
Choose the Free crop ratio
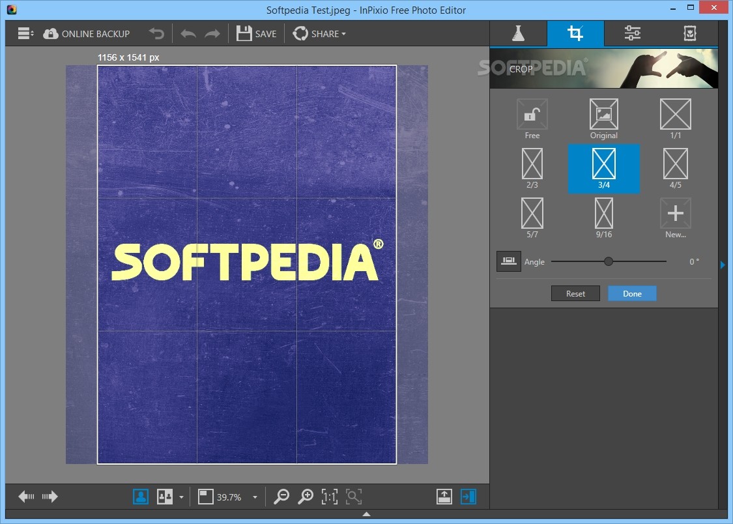pos(532,119)
